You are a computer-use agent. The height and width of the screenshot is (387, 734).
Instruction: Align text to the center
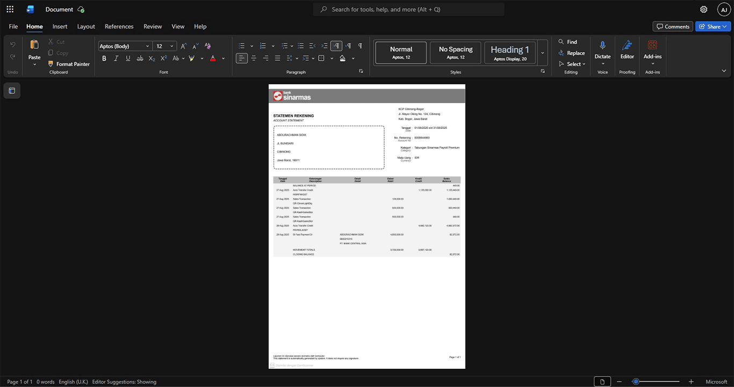pyautogui.click(x=254, y=58)
